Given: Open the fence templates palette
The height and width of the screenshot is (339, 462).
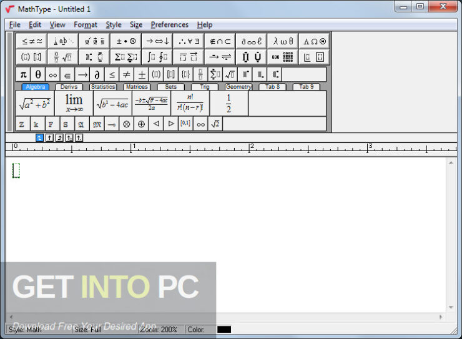Looking at the screenshot, I should point(31,57).
